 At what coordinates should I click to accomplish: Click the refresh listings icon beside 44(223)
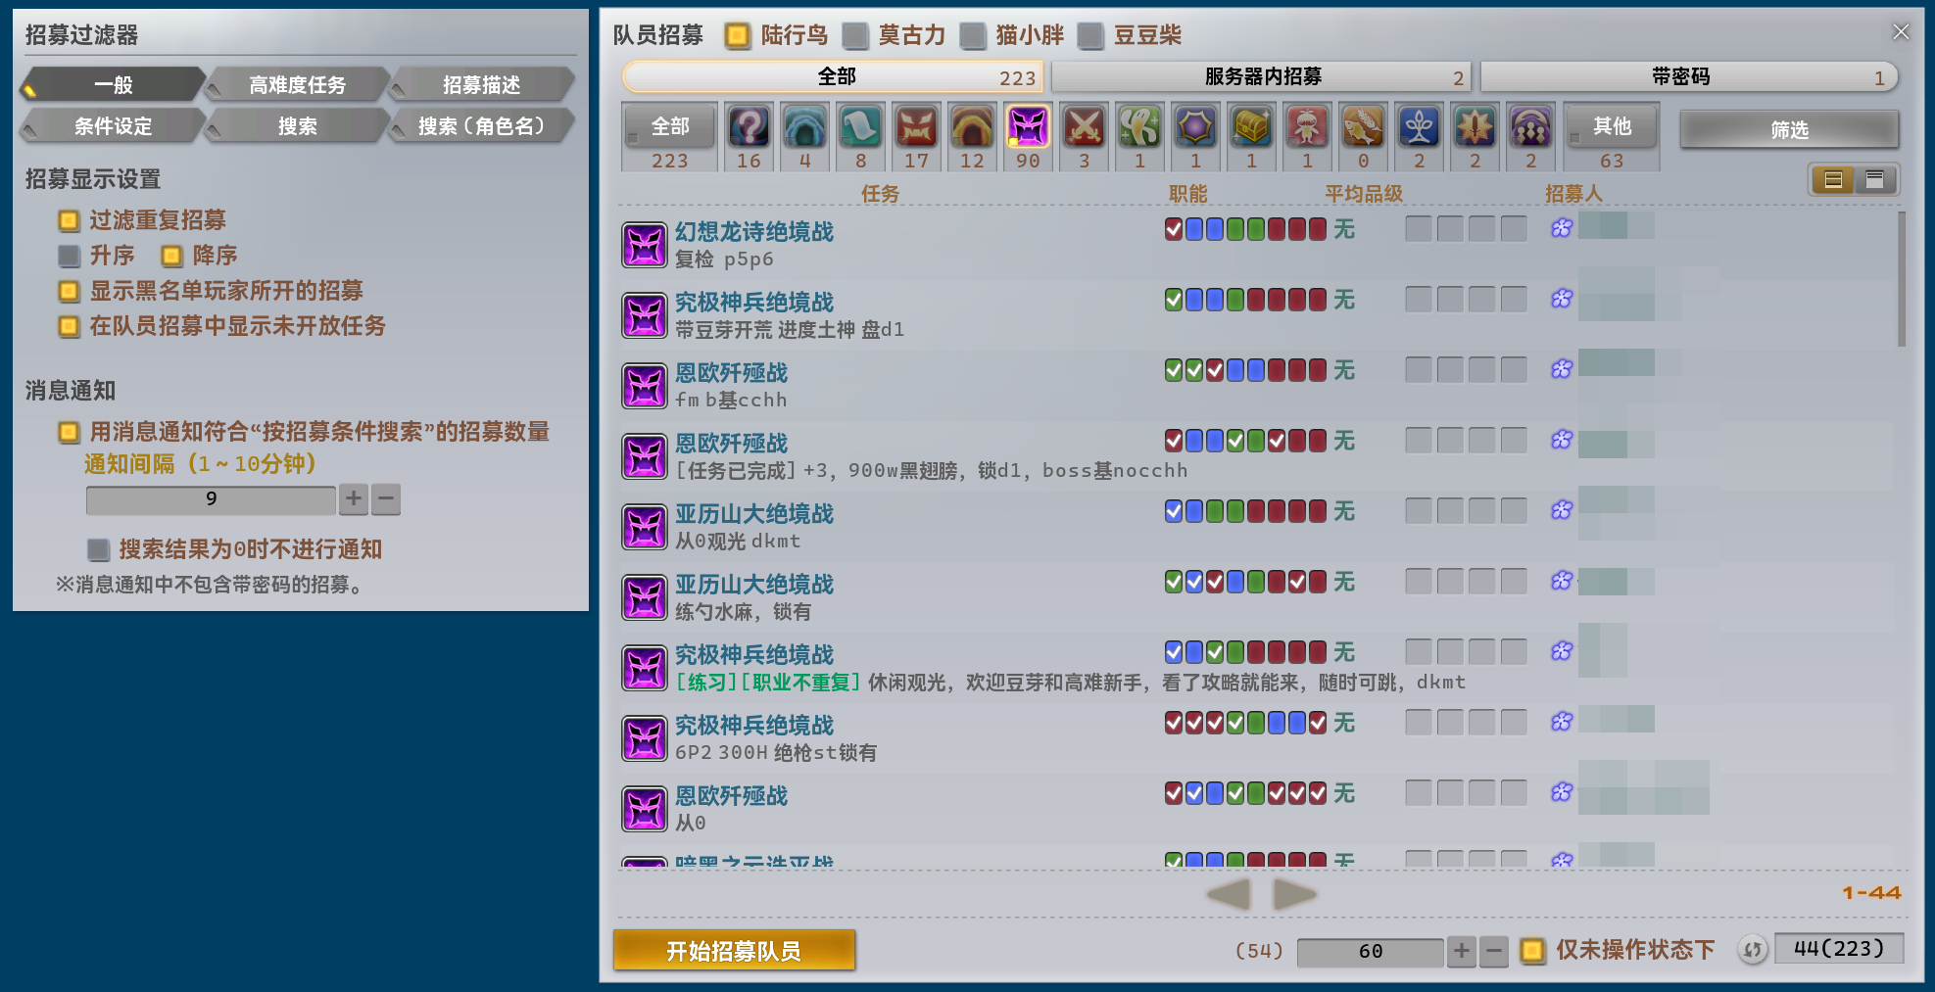(1753, 949)
